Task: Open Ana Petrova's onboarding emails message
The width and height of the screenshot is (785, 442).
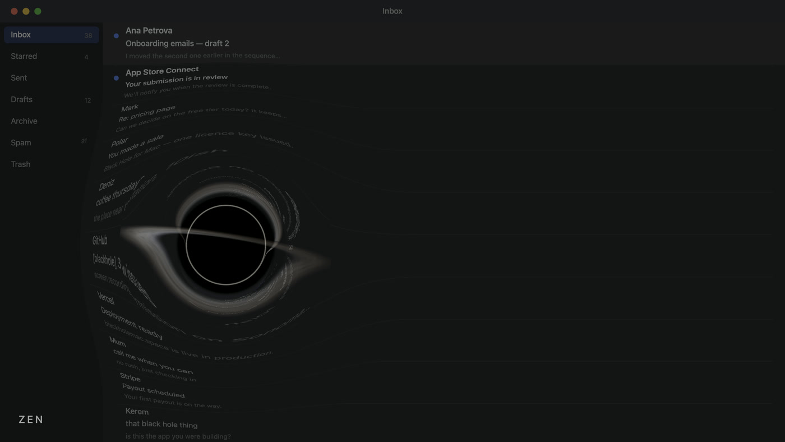Action: (x=443, y=43)
